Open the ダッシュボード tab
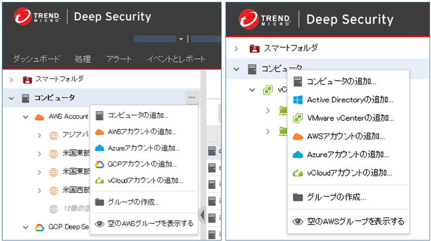The width and height of the screenshot is (431, 241). pos(36,59)
